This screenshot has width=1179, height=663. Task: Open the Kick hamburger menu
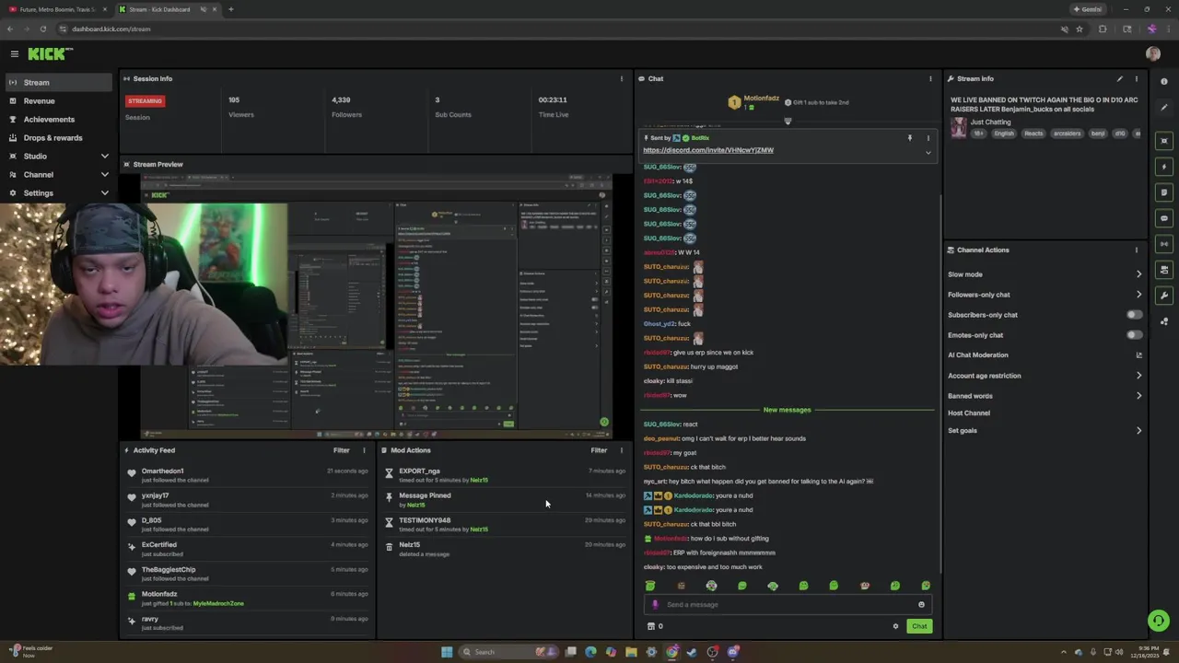(14, 54)
